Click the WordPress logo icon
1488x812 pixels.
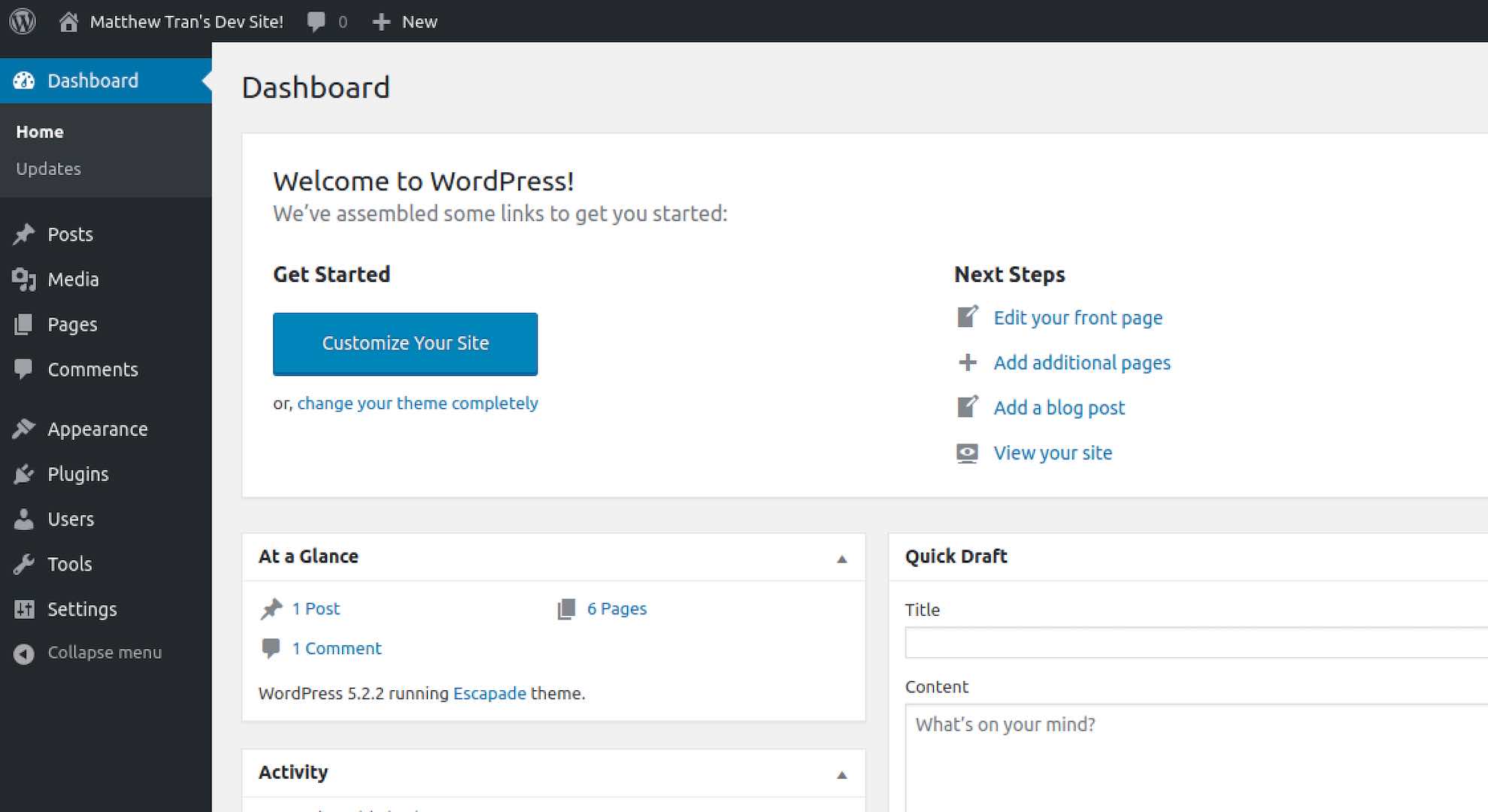coord(23,21)
